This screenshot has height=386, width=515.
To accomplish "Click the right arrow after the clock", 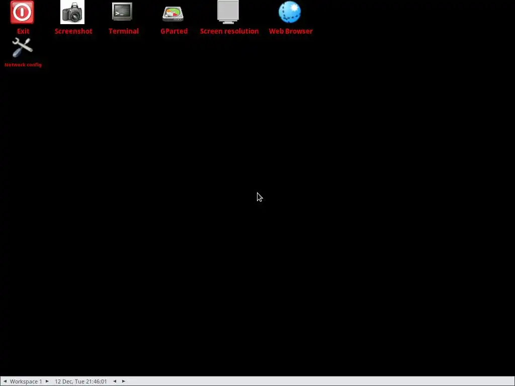I will click(x=124, y=381).
